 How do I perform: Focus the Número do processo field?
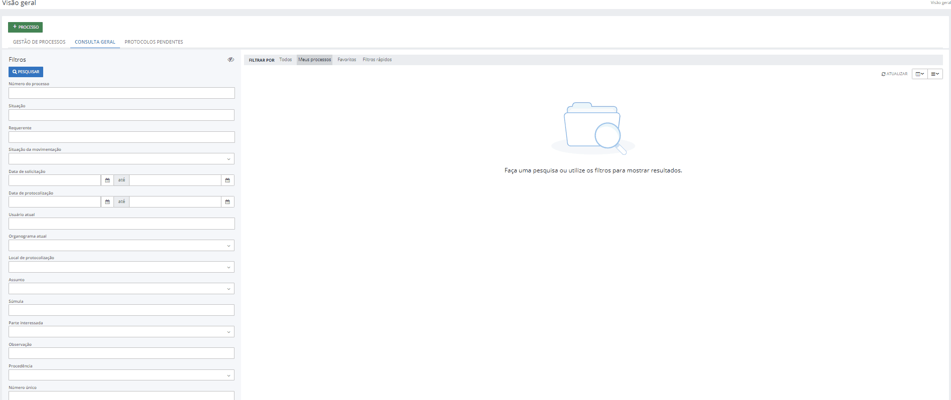coord(122,93)
